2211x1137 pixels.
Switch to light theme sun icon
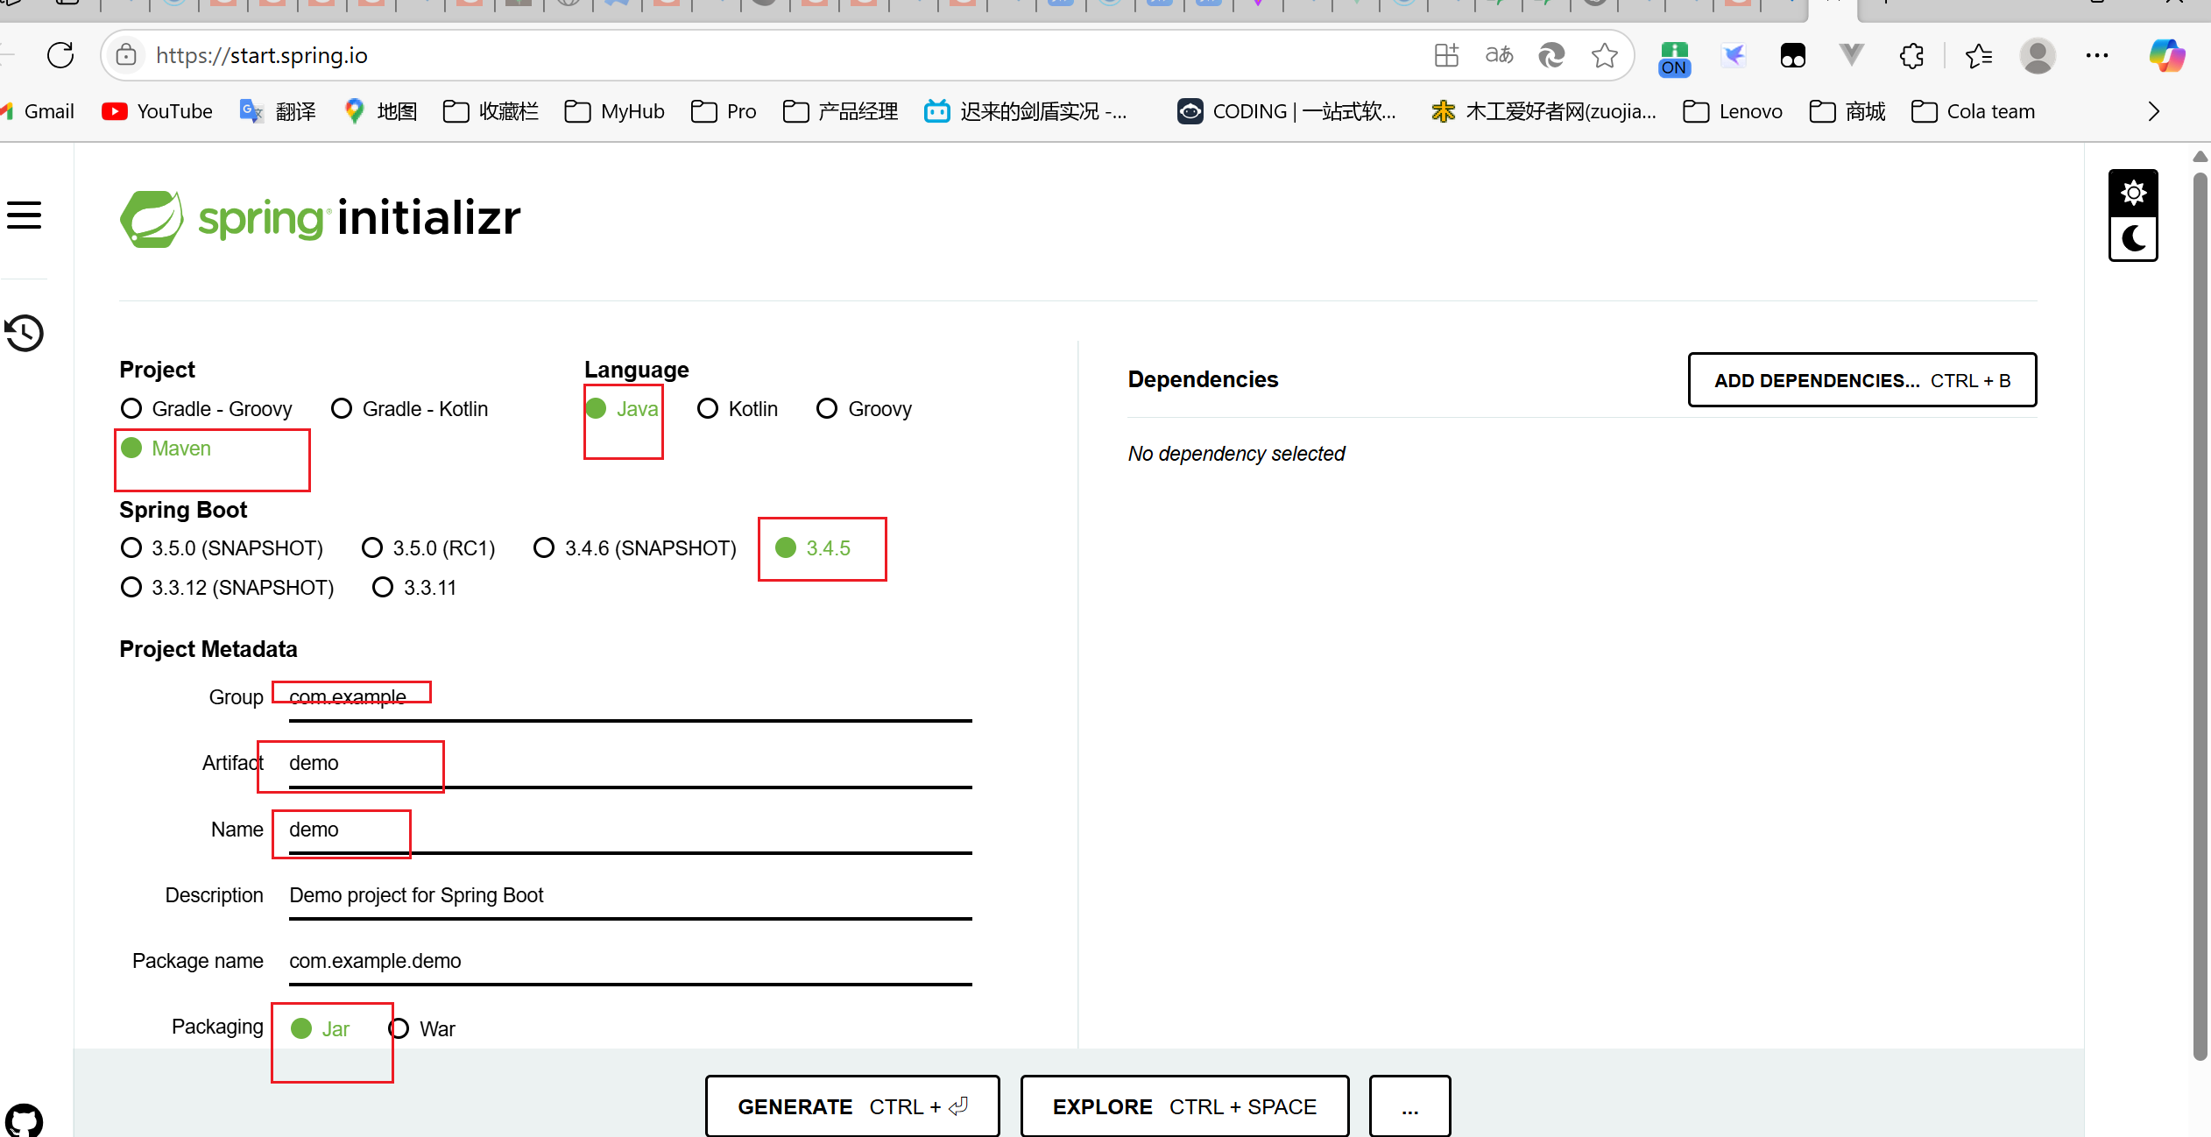point(2133,193)
